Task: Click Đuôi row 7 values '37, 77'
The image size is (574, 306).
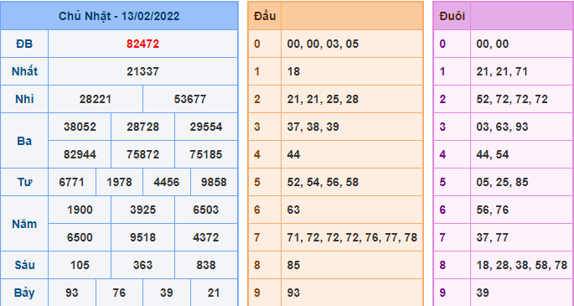Action: (x=493, y=237)
